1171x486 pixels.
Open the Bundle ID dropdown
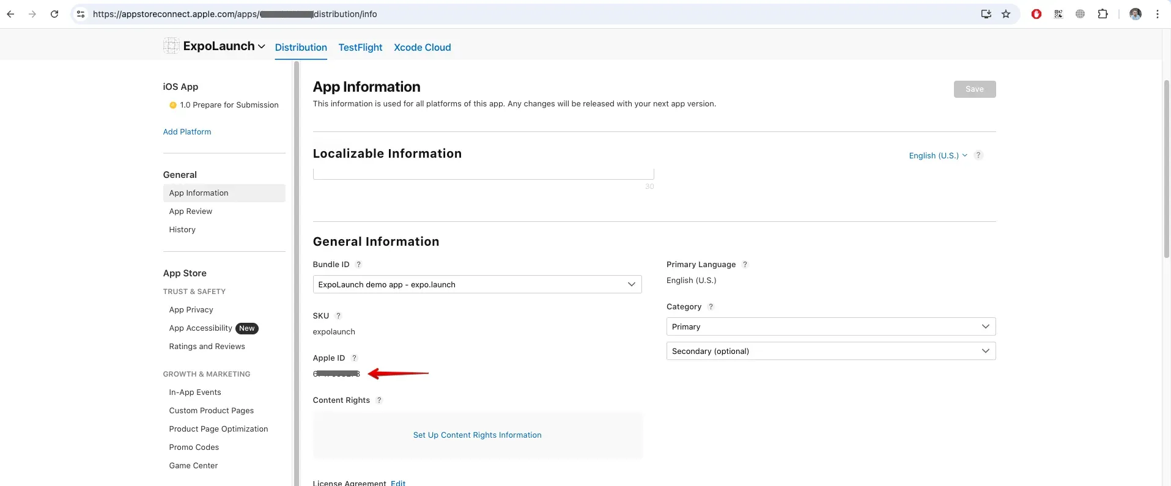[477, 284]
